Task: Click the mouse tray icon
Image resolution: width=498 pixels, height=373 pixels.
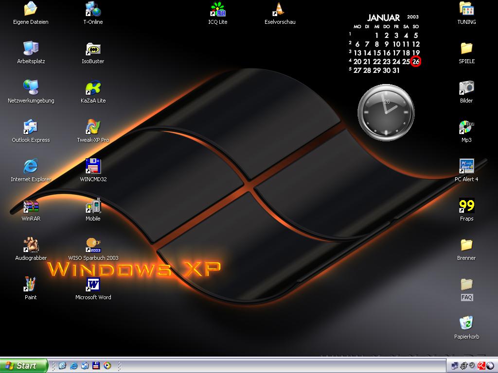Action: pyautogui.click(x=490, y=365)
